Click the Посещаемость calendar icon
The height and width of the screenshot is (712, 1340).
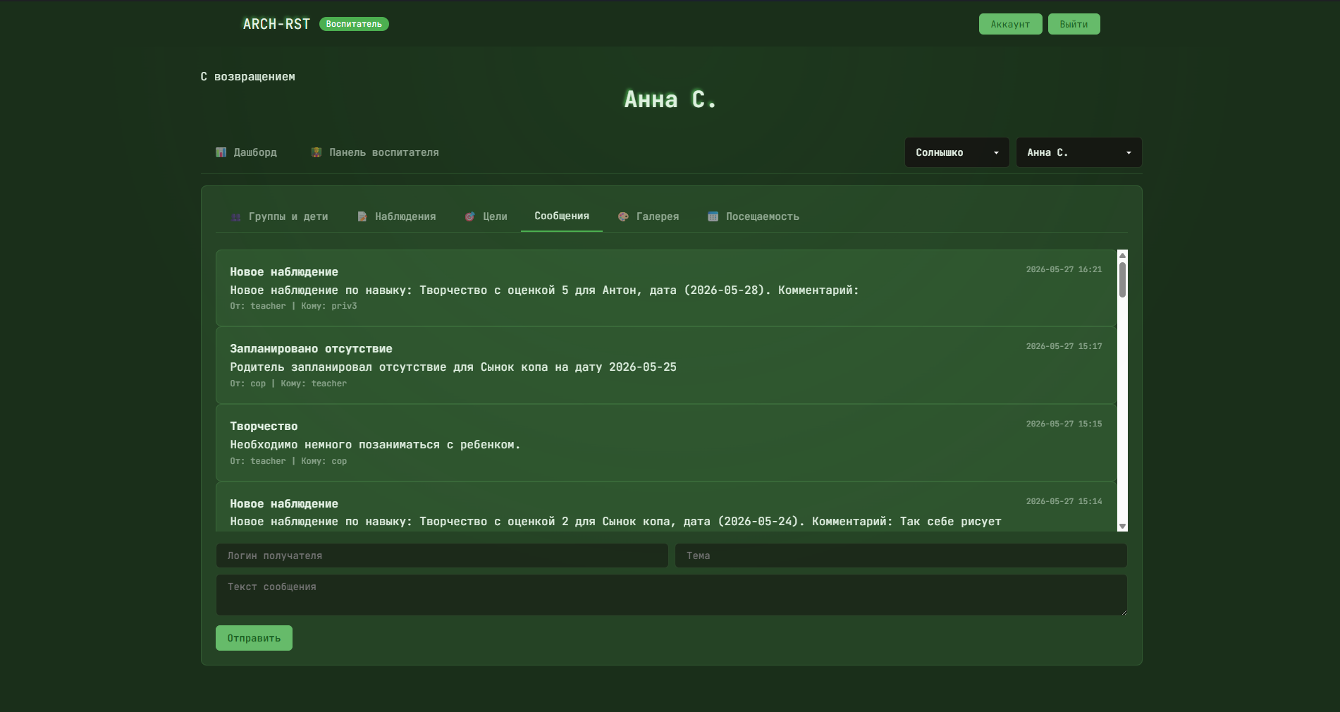click(x=713, y=216)
